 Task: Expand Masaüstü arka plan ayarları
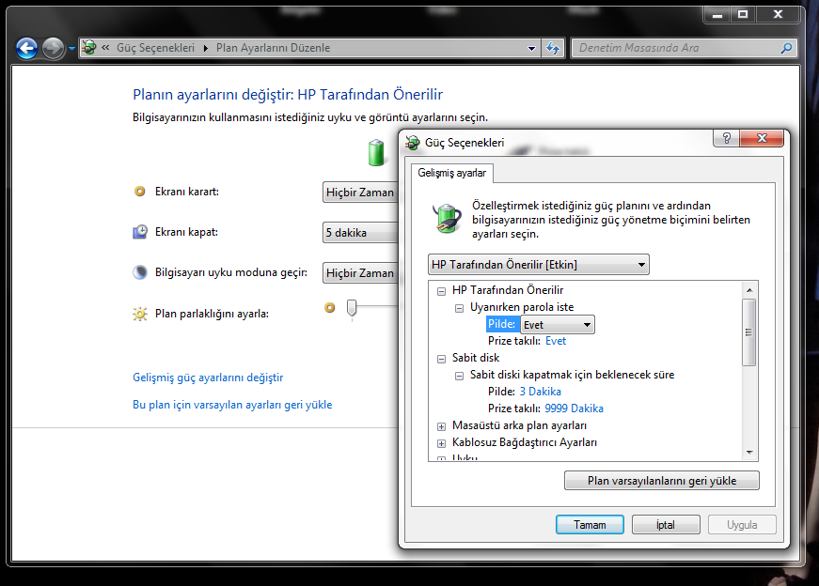(441, 426)
